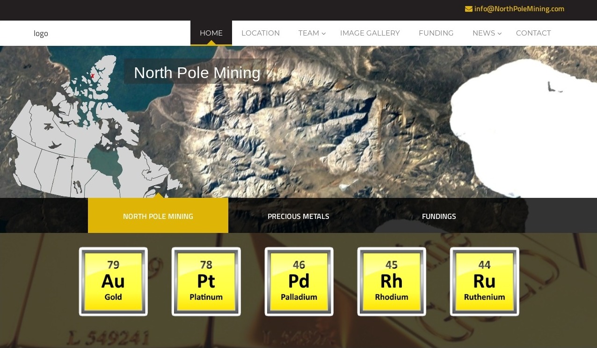This screenshot has height=348, width=597.
Task: Switch to the Precious Metals tab
Action: click(298, 216)
